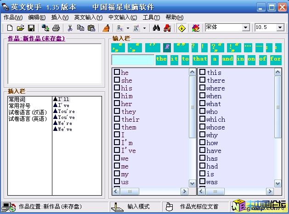Open the 编辑(E) menu
This screenshot has height=214, width=289.
click(x=37, y=17)
